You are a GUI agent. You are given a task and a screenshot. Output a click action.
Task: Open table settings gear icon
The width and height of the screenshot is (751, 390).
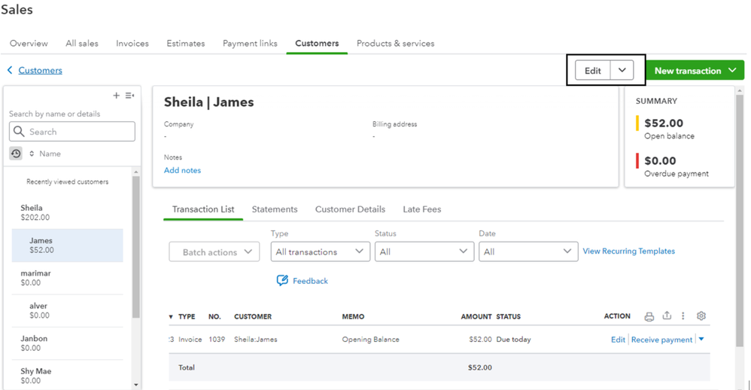[701, 316]
